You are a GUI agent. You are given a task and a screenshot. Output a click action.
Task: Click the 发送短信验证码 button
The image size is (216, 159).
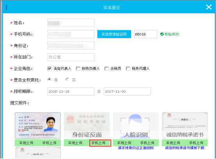[114, 34]
